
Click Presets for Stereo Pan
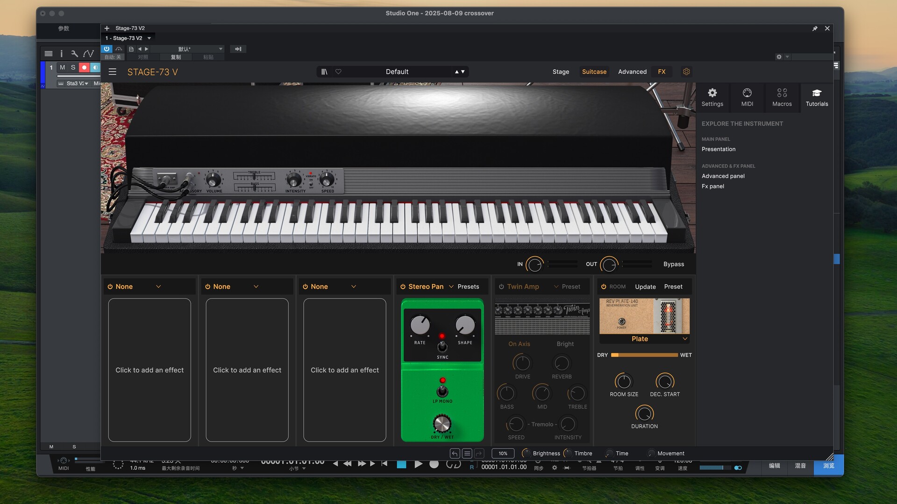468,287
